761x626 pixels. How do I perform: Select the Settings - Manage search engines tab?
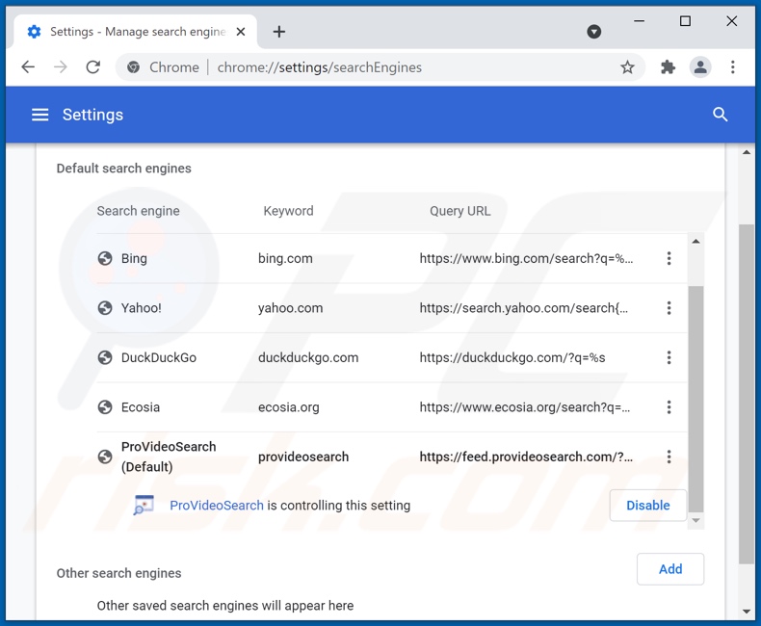pos(135,32)
